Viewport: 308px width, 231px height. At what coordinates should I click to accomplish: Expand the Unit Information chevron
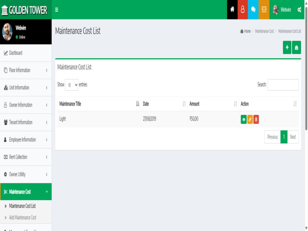tap(47, 87)
